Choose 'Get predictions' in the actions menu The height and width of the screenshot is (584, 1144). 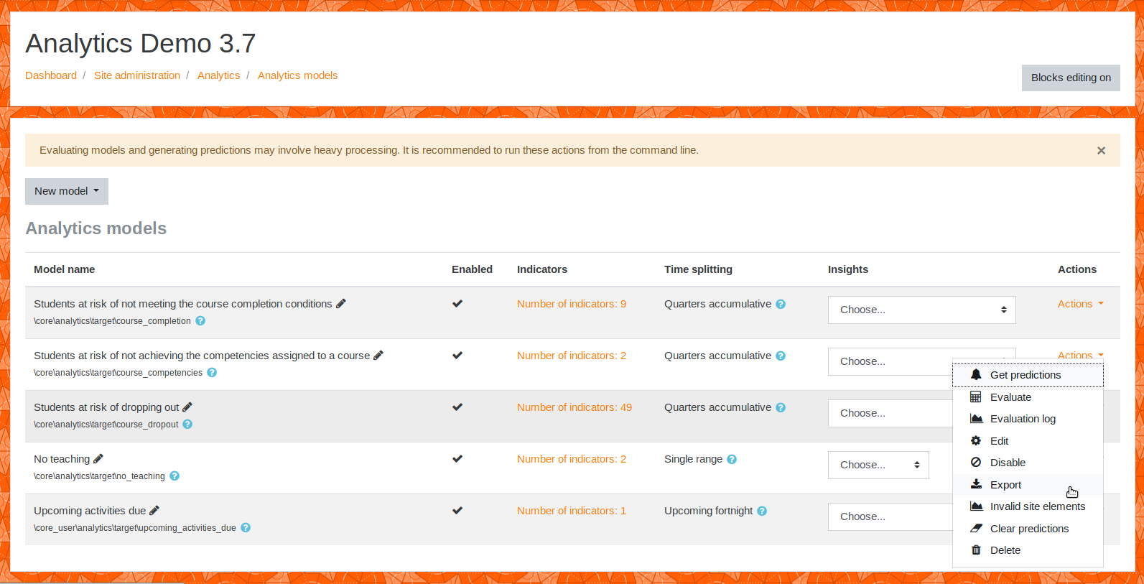(x=1025, y=375)
